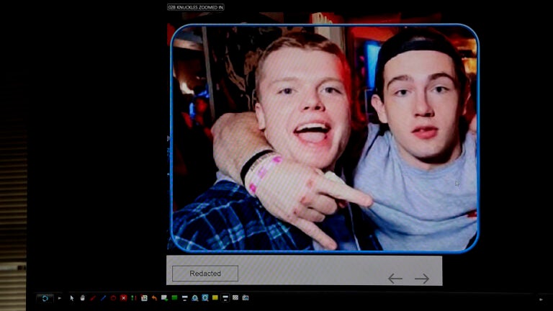The image size is (553, 311).
Task: Click the refresh circular arrow button
Action: coord(45,298)
